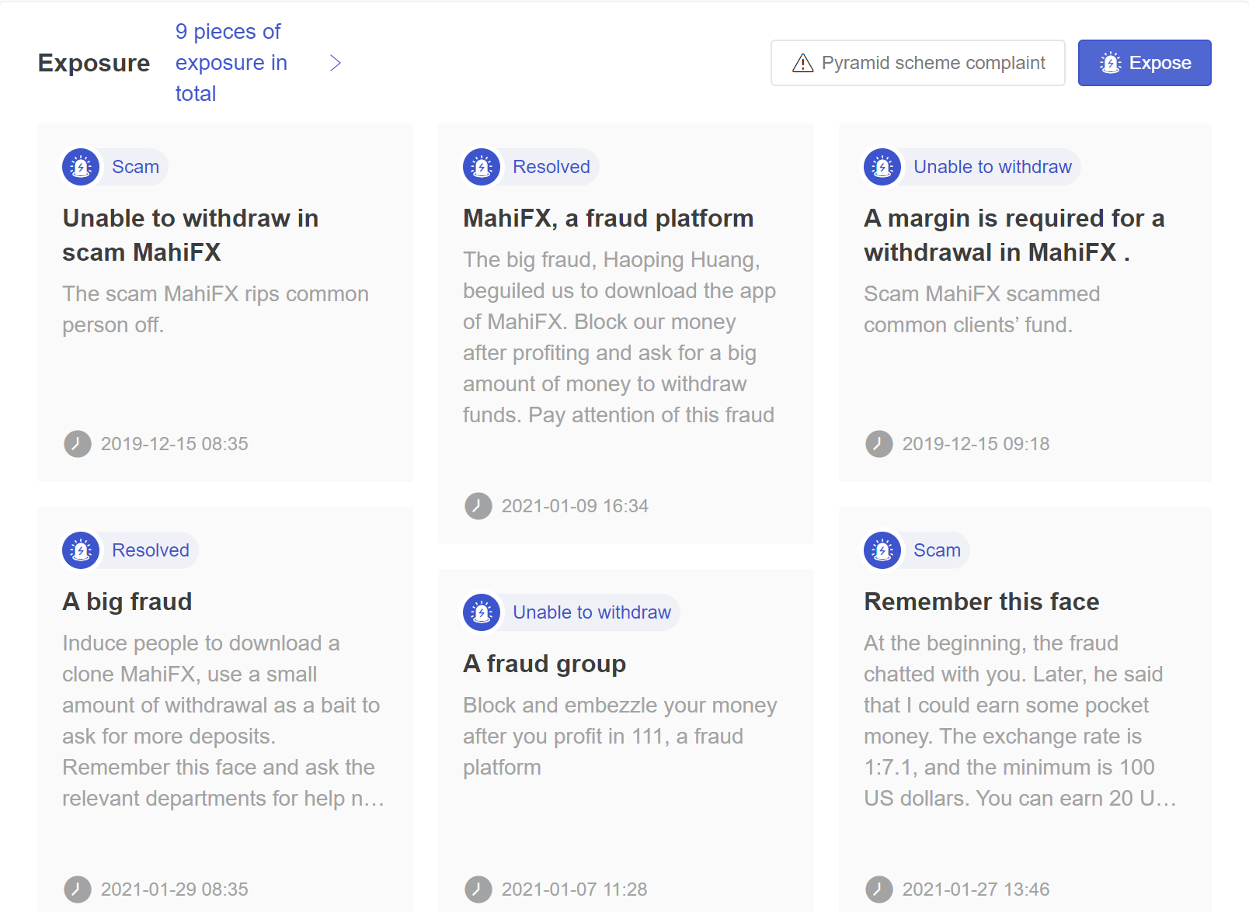Open 'A margin is required for a withdrawal' title
Screen dimensions: 1249x912
[1014, 235]
